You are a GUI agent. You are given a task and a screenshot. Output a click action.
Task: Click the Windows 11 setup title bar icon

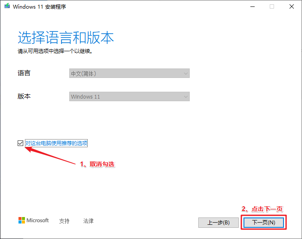7,6
